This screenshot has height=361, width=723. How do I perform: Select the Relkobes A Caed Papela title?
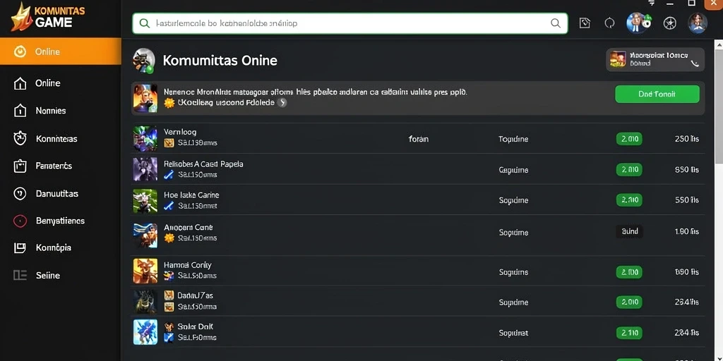click(x=203, y=164)
